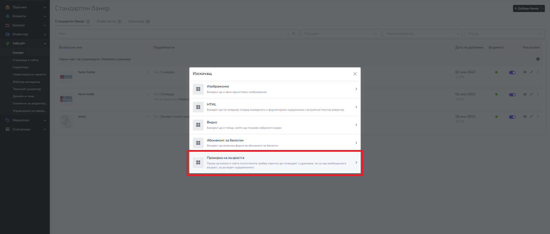The image size is (550, 234).
Task: Open the Статус dropdown filter
Action: tap(504, 34)
